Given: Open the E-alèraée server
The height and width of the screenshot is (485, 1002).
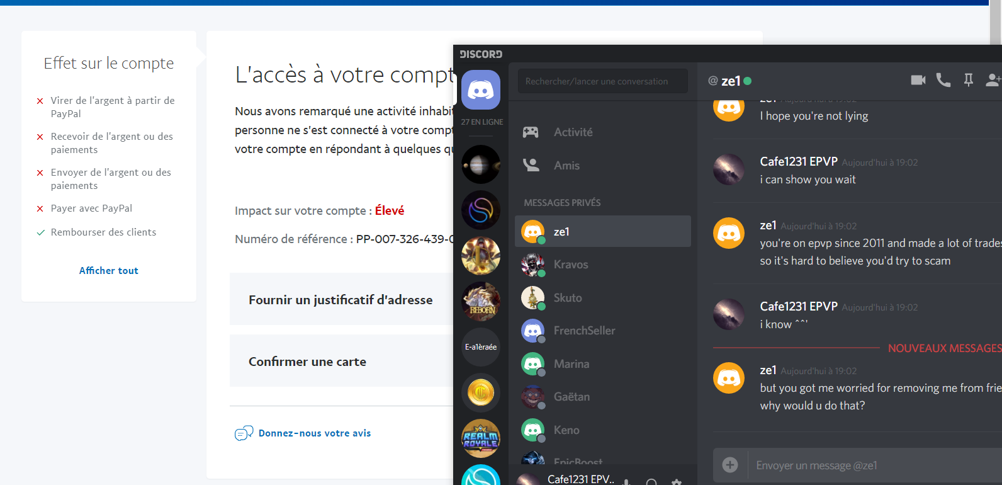Looking at the screenshot, I should (481, 347).
